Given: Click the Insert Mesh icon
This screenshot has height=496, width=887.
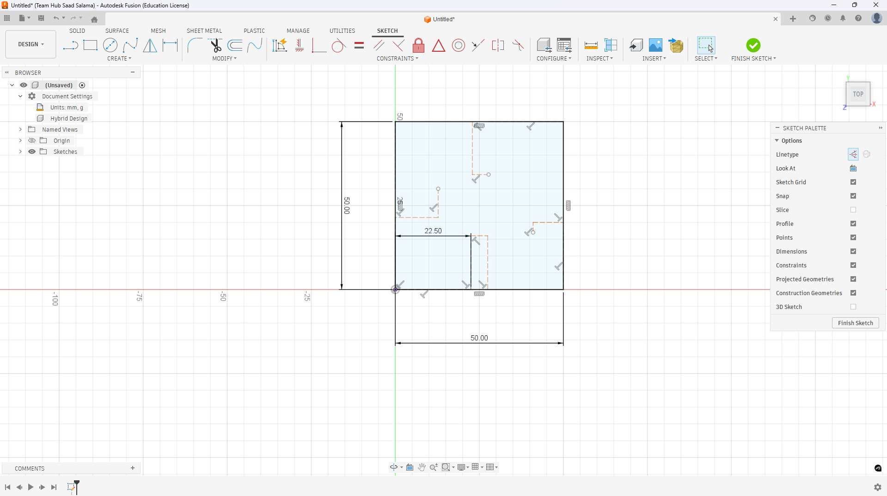Looking at the screenshot, I should pyautogui.click(x=676, y=45).
